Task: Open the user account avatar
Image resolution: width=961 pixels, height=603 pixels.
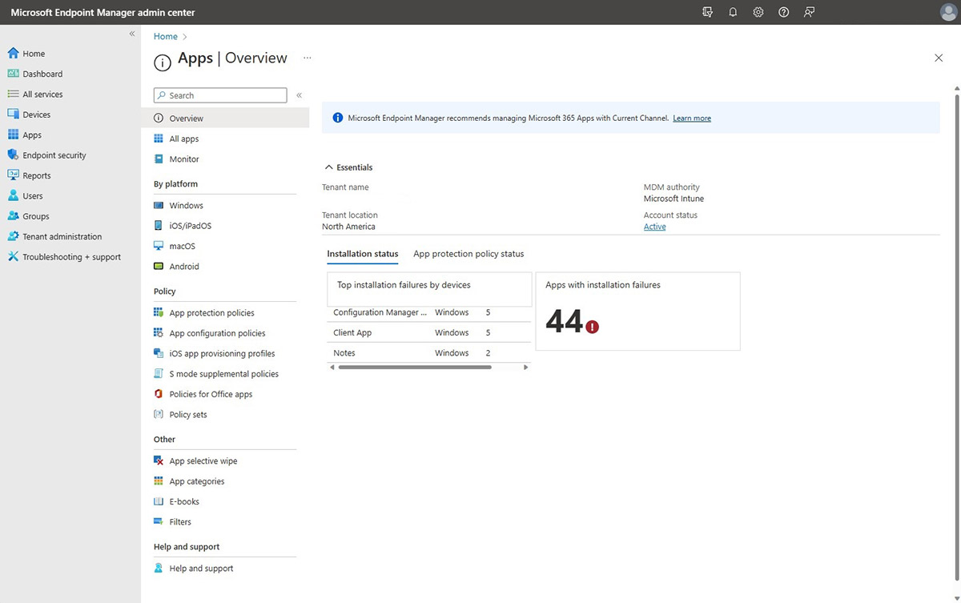Action: (947, 12)
